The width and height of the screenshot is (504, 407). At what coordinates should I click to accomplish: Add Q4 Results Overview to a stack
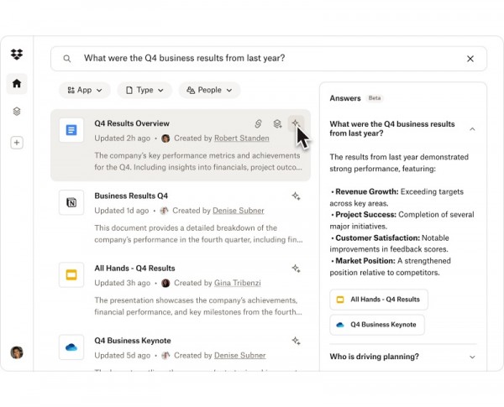click(x=277, y=124)
